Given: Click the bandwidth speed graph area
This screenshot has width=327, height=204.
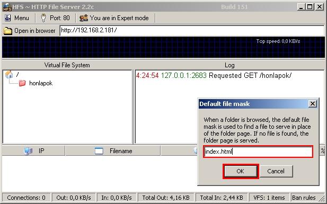Looking at the screenshot, I should click(163, 47).
